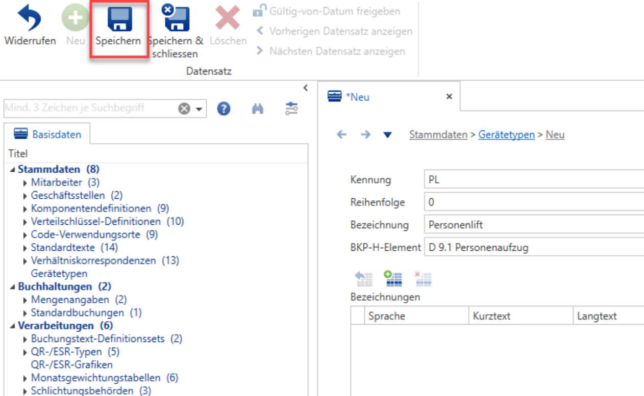Collapse the left navigation panel chevron
Image resolution: width=644 pixels, height=396 pixels.
pyautogui.click(x=306, y=88)
